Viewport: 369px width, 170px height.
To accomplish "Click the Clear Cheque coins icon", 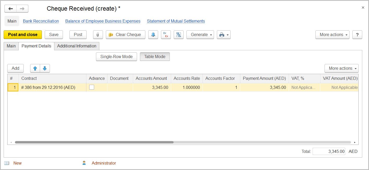I will click(111, 34).
